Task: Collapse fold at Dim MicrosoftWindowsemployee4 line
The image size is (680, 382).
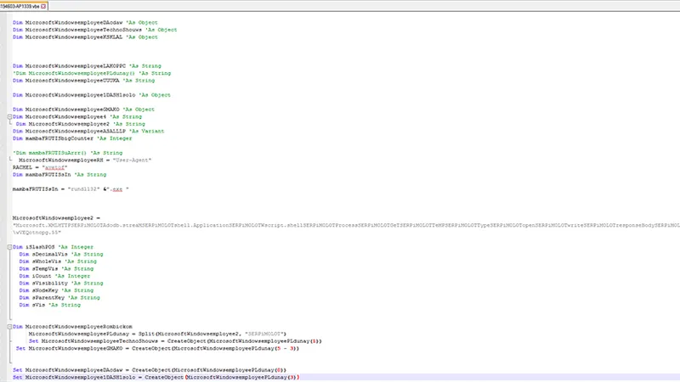Action: pos(9,117)
